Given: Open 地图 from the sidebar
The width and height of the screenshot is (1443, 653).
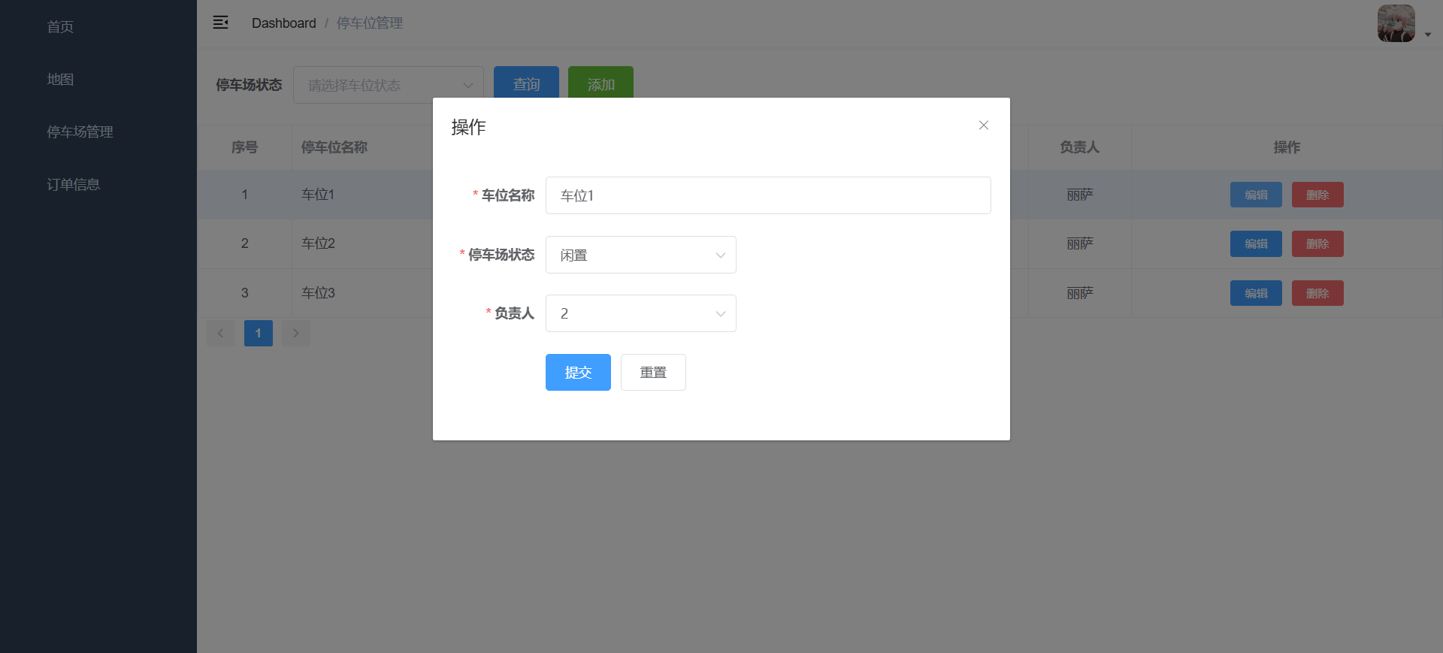Looking at the screenshot, I should [x=60, y=80].
